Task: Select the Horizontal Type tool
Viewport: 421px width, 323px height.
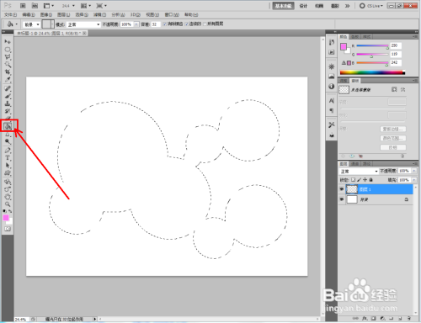Action: click(x=8, y=158)
